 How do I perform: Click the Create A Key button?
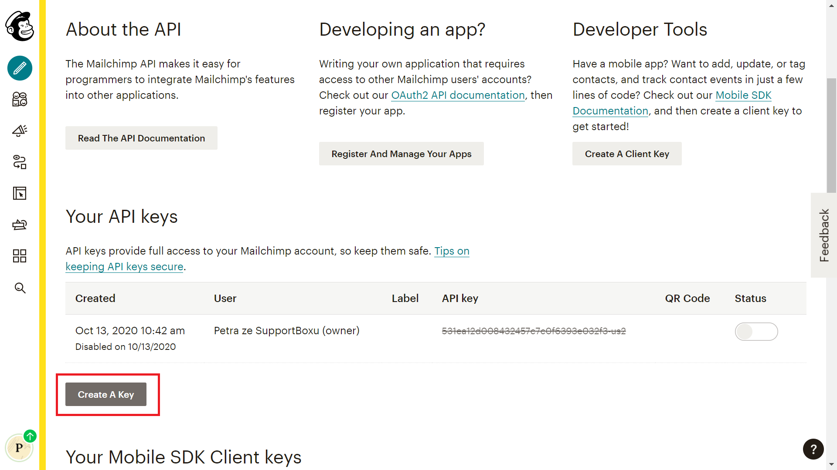[x=106, y=394]
